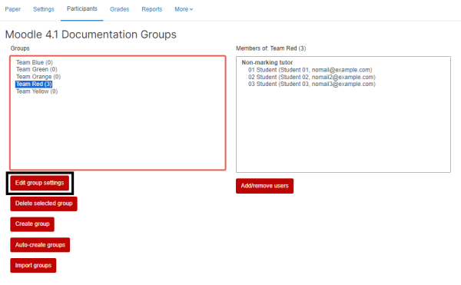This screenshot has width=461, height=285.
Task: Open Auto-create groups
Action: 40,245
